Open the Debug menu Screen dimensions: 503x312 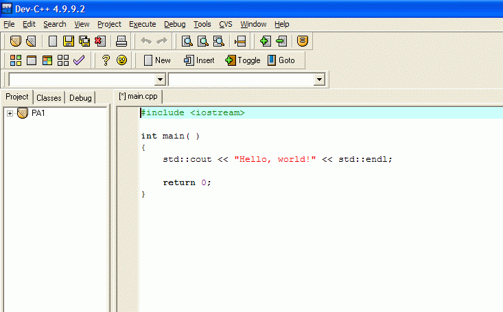click(175, 24)
